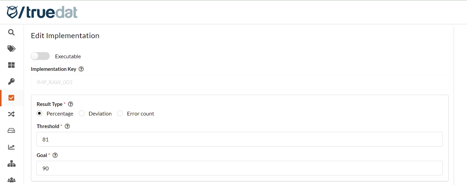This screenshot has height=185, width=467.
Task: Select the key icon in sidebar
Action: 11,81
